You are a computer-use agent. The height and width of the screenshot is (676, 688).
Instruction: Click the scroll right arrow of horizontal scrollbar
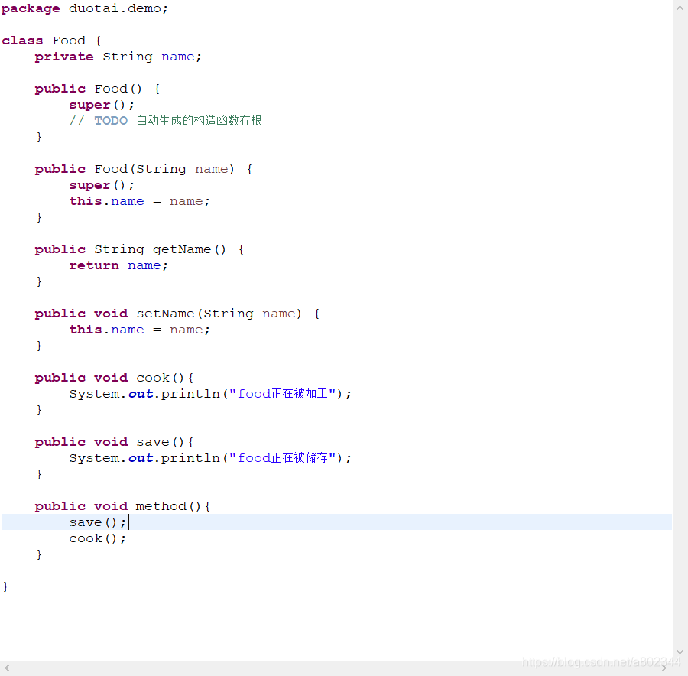pyautogui.click(x=664, y=668)
